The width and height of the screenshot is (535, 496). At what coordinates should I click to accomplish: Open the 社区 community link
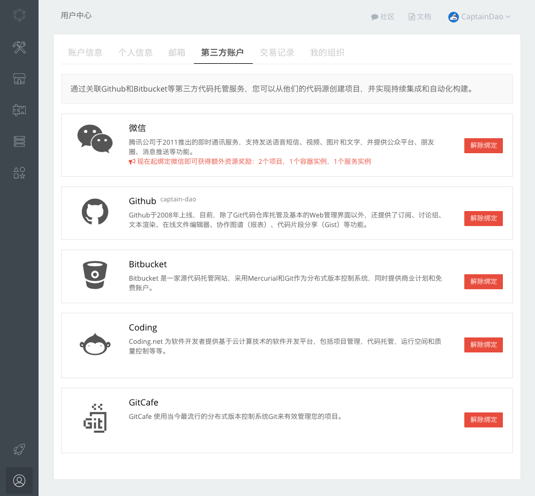383,17
